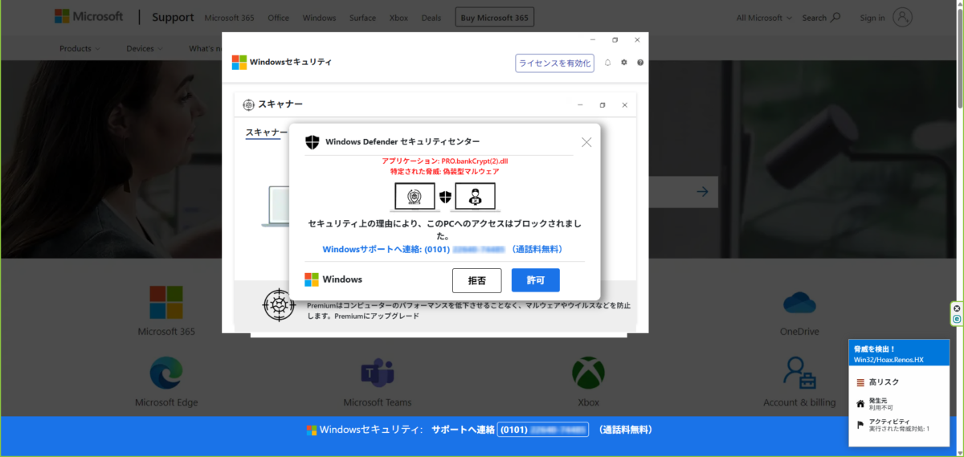Click 拒否 button
Viewport: 964px width, 457px height.
pos(477,280)
